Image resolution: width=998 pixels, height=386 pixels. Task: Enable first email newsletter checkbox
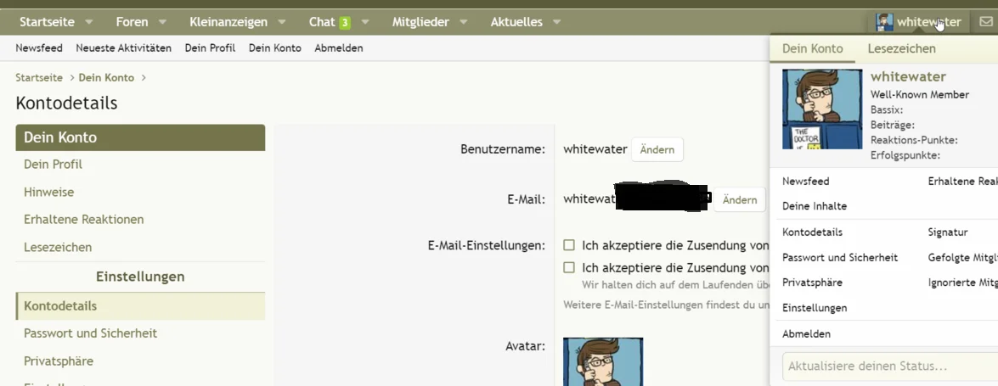(x=569, y=245)
